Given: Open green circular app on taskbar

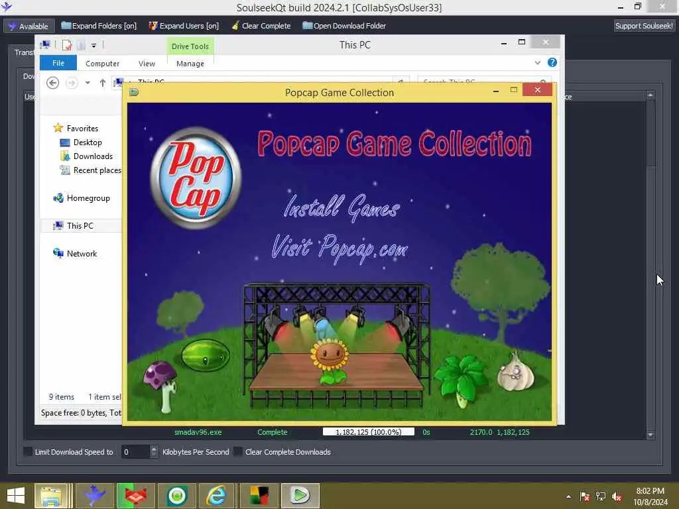Looking at the screenshot, I should click(x=176, y=496).
